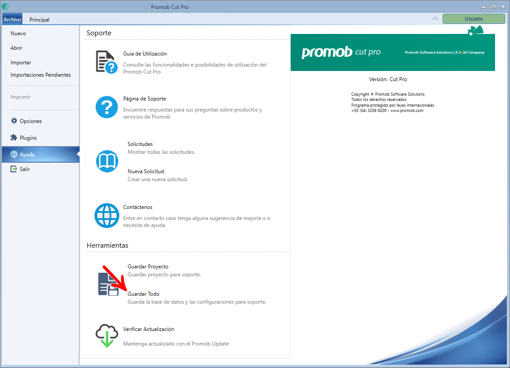Click the Ayuda help circle icon

click(x=14, y=155)
